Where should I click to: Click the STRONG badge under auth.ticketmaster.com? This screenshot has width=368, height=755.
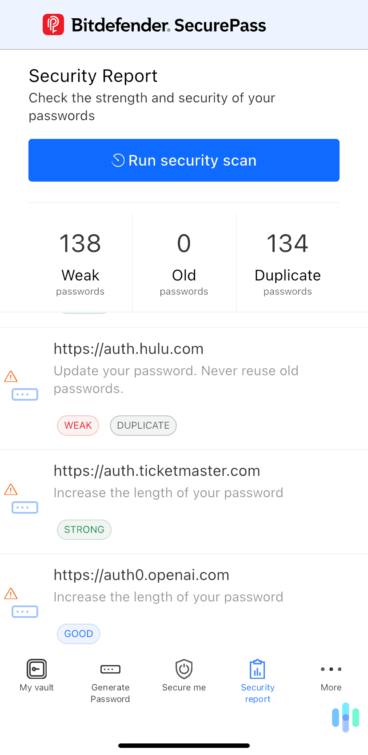pyautogui.click(x=84, y=529)
